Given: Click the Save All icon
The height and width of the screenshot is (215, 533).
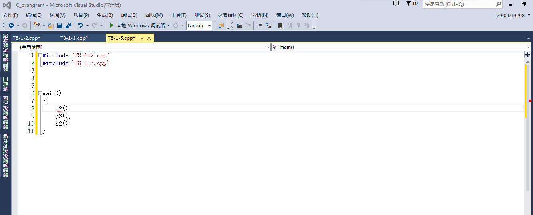Looking at the screenshot, I should click(x=68, y=25).
